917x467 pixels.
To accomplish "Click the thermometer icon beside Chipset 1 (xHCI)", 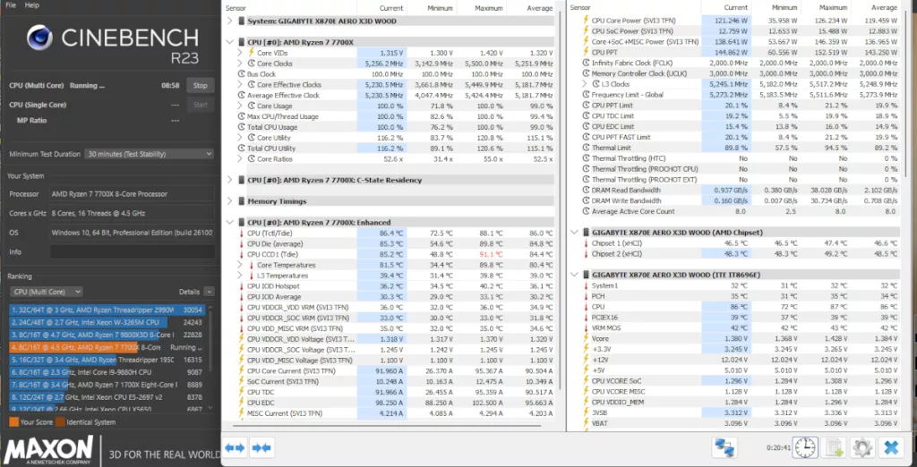I will (587, 243).
